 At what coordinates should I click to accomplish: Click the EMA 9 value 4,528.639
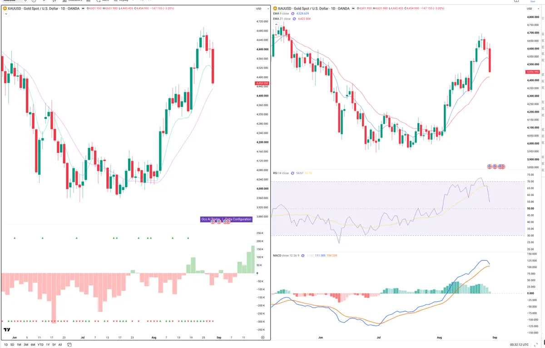(302, 14)
